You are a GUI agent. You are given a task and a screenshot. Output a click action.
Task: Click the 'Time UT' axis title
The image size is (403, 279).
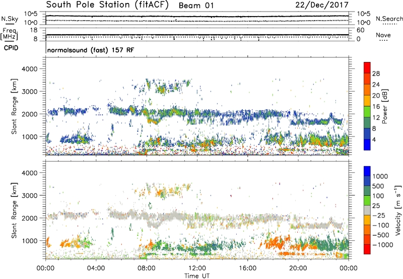197,276
